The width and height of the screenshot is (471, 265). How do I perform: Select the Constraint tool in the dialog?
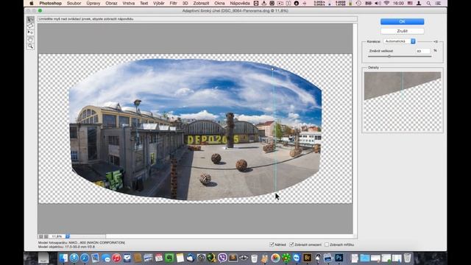pos(30,20)
